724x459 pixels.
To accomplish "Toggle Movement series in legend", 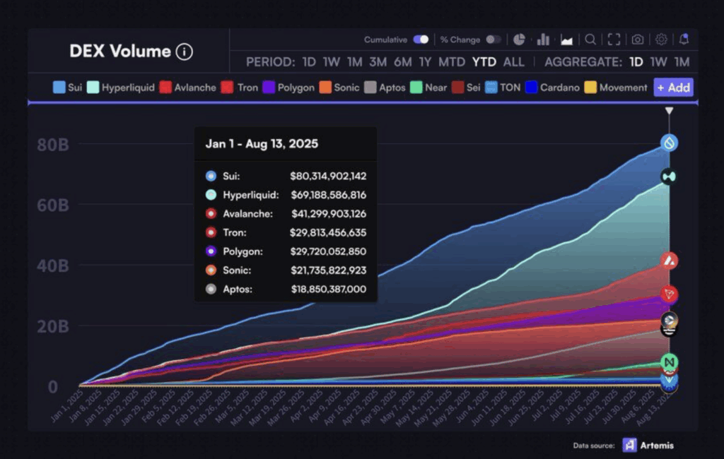I will [x=616, y=88].
